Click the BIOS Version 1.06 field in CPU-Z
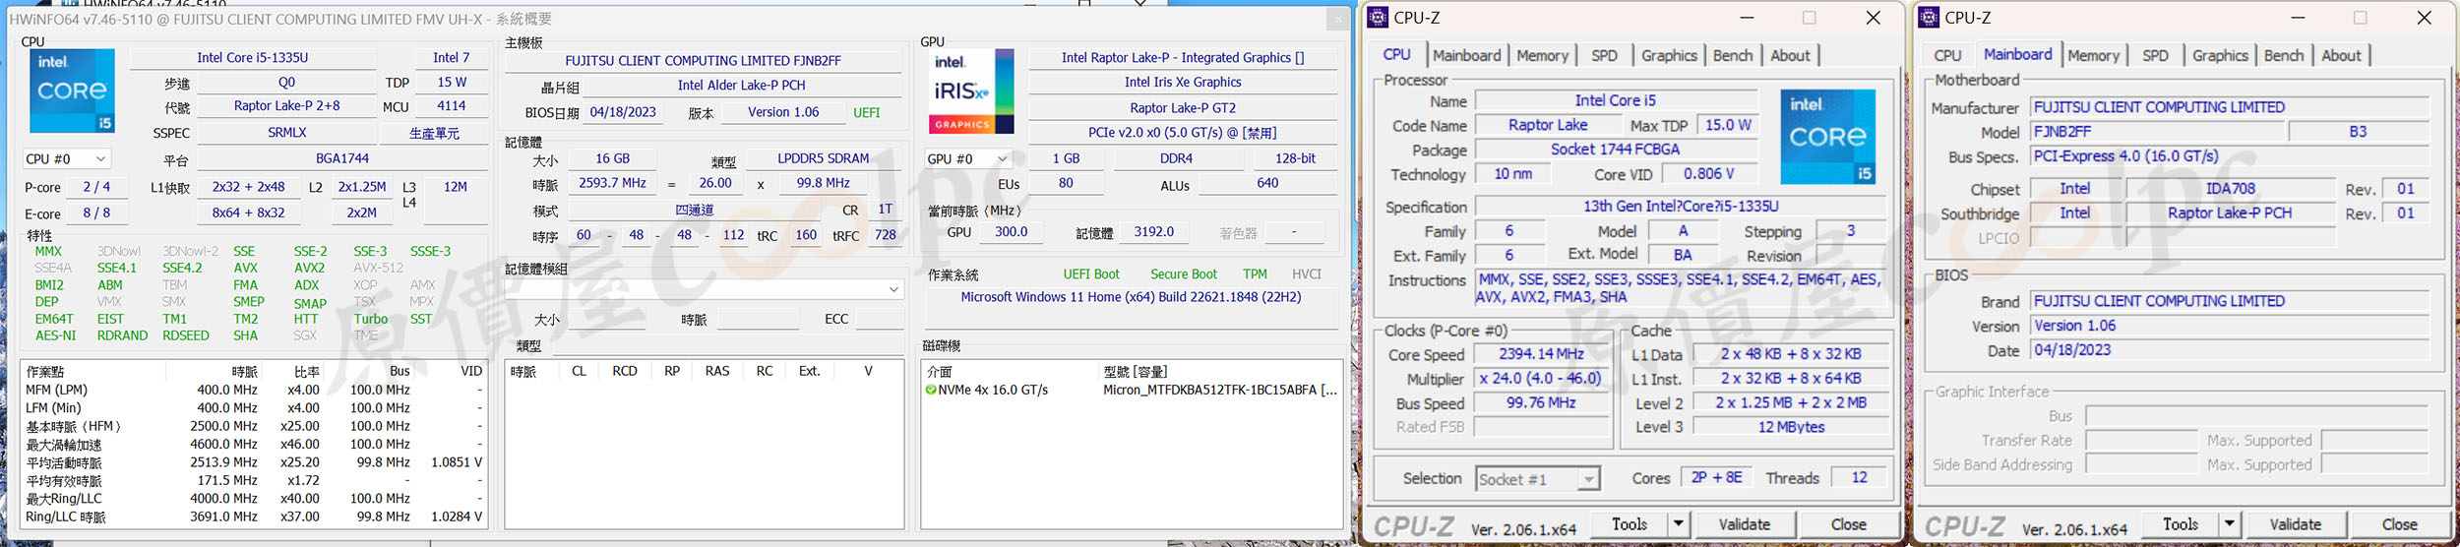This screenshot has width=2460, height=547. [x=2231, y=326]
